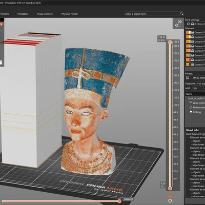
Task: Toggle the orange legend dropdown triangle
Action: point(2,25)
